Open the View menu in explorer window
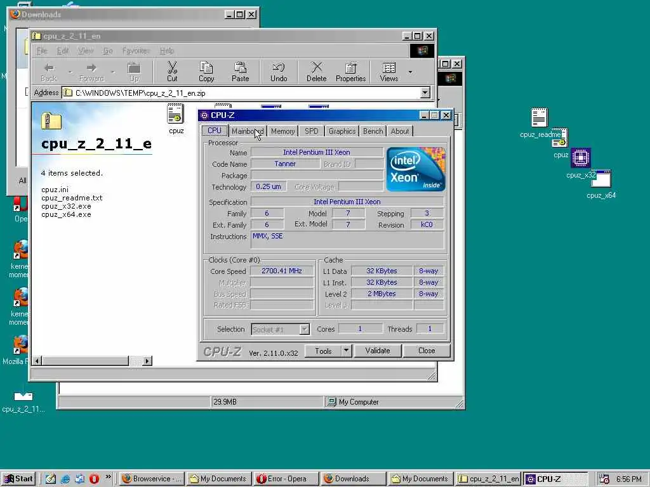Image resolution: width=650 pixels, height=487 pixels. coord(86,51)
